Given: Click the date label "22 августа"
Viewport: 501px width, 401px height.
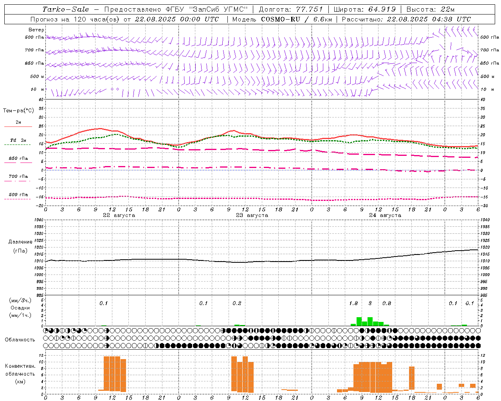Looking at the screenshot, I should point(119,215).
